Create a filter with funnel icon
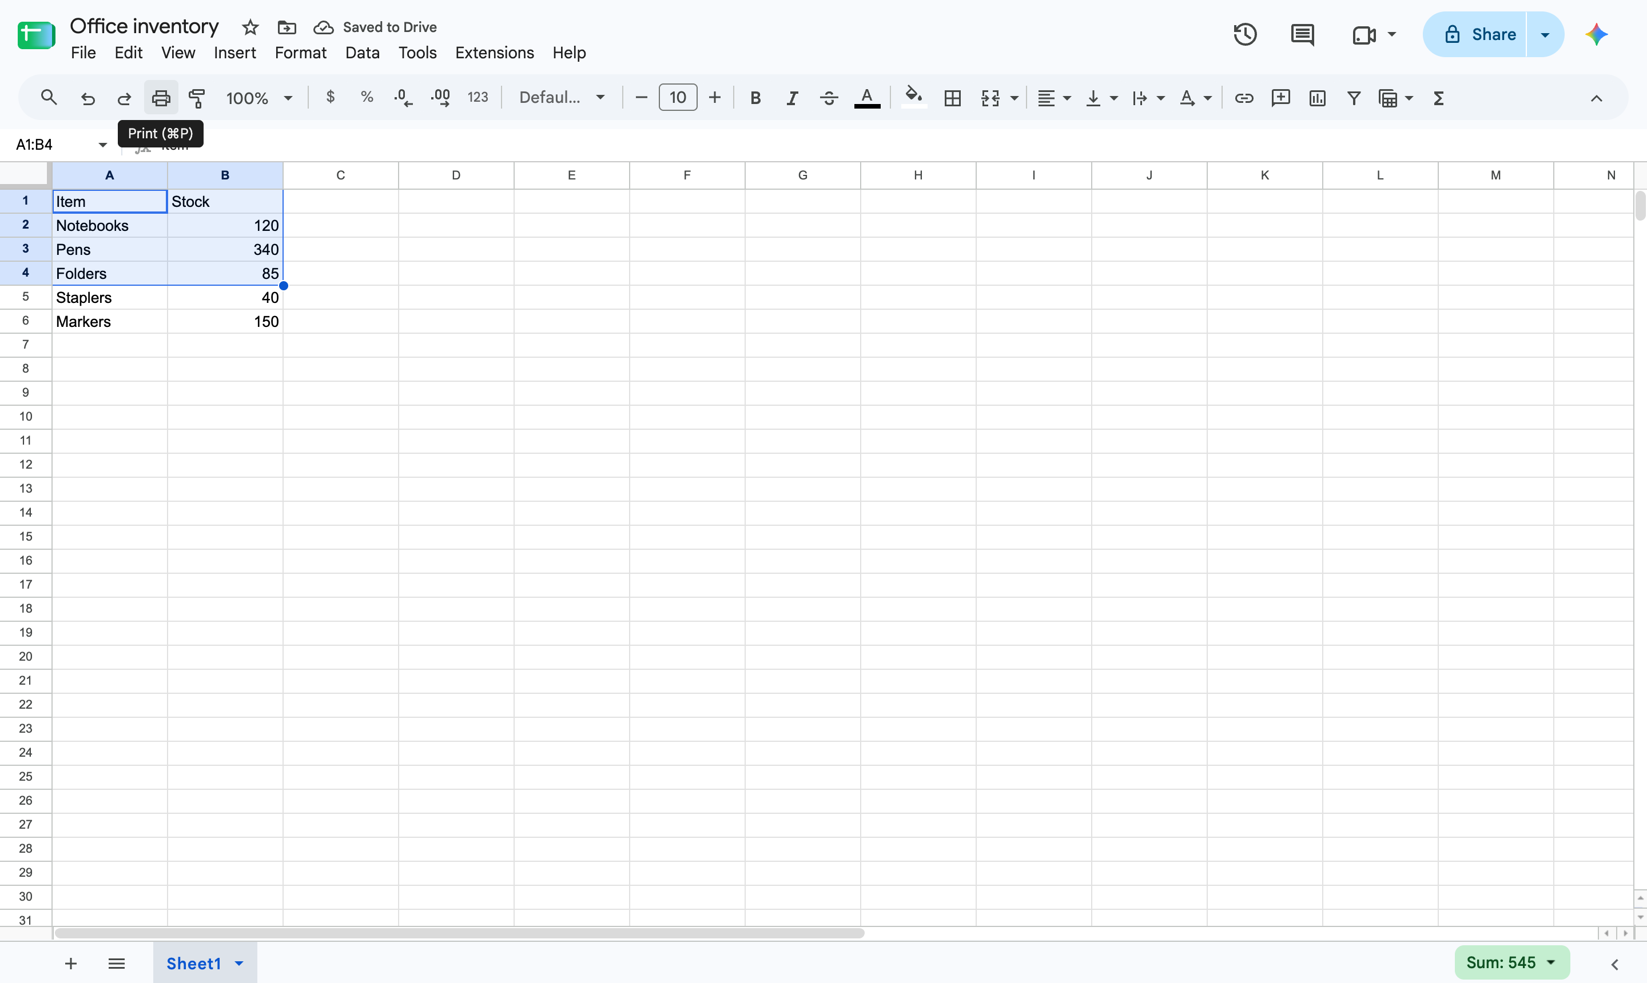Viewport: 1647px width, 983px height. pyautogui.click(x=1354, y=98)
